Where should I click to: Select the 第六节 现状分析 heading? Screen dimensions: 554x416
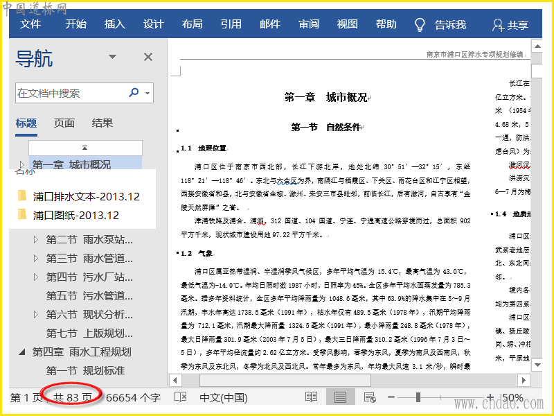89,315
